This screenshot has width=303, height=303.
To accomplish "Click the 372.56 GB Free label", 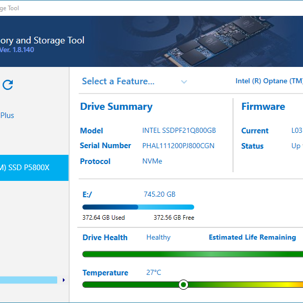I will click(x=174, y=218).
